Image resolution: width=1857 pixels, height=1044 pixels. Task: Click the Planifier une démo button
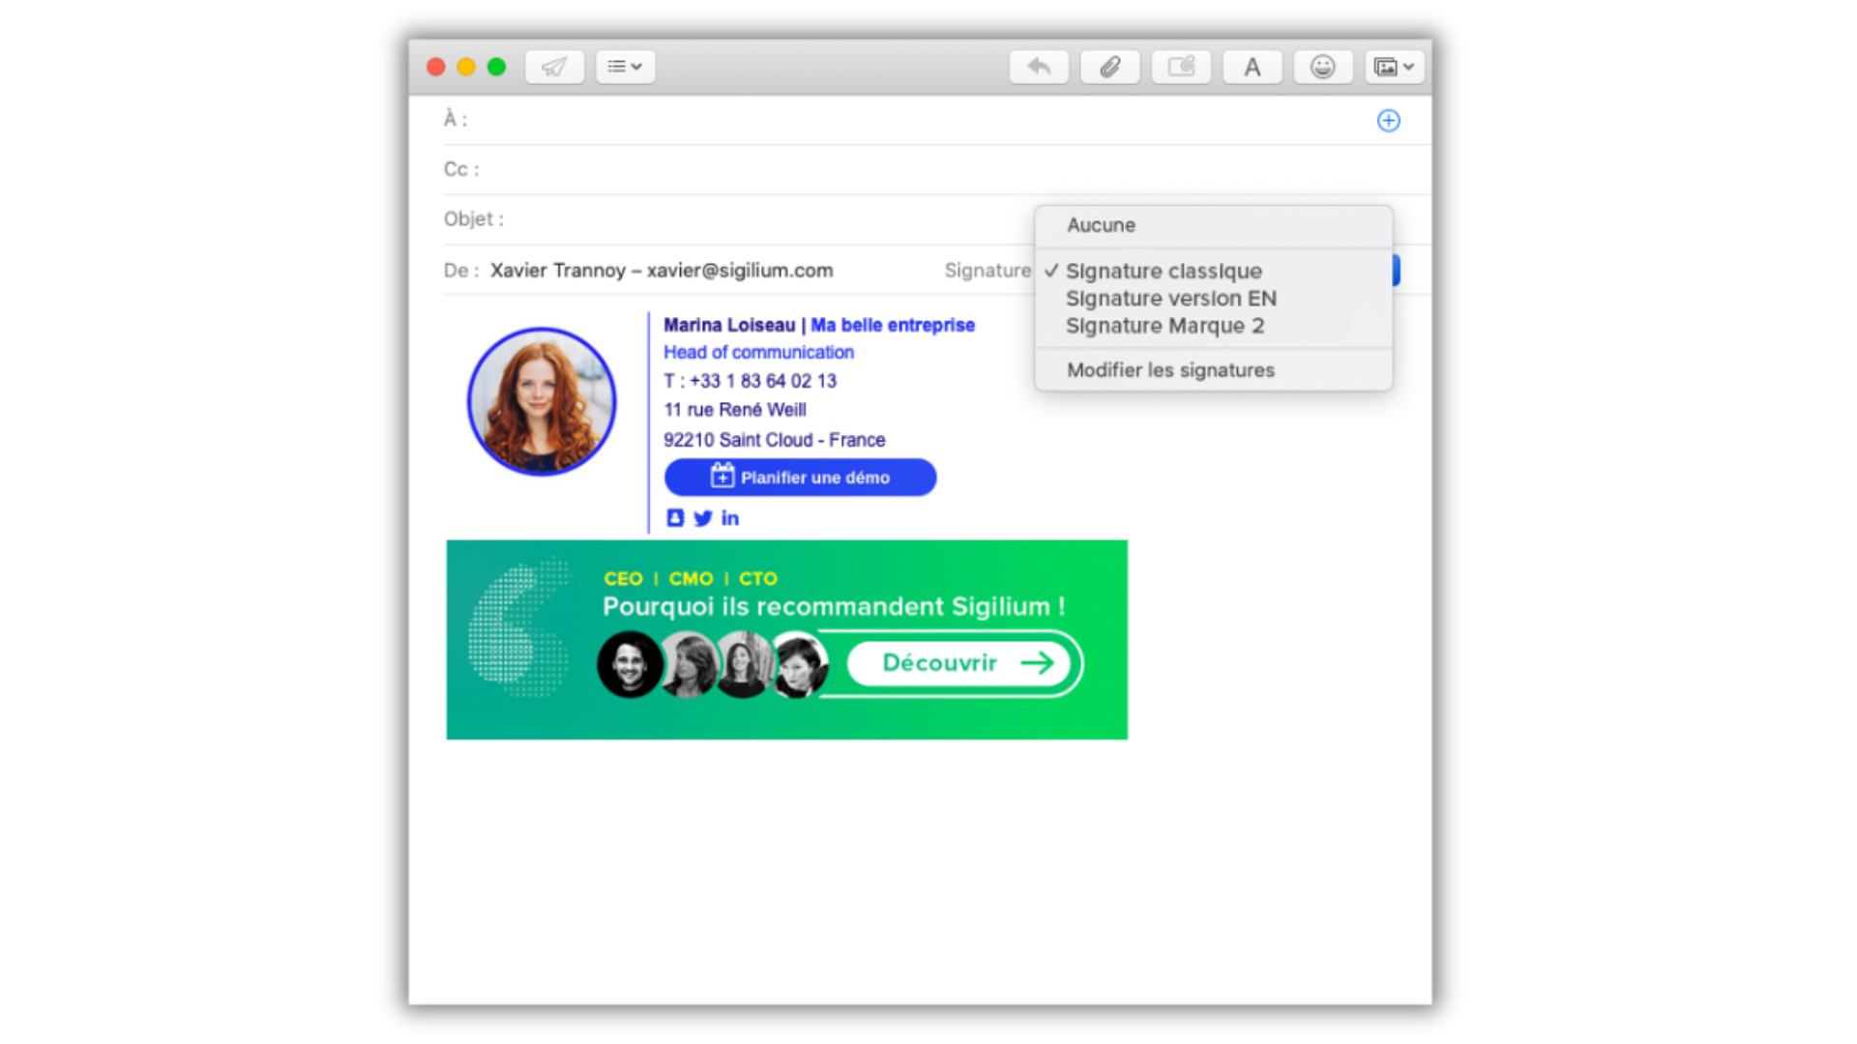pyautogui.click(x=800, y=478)
